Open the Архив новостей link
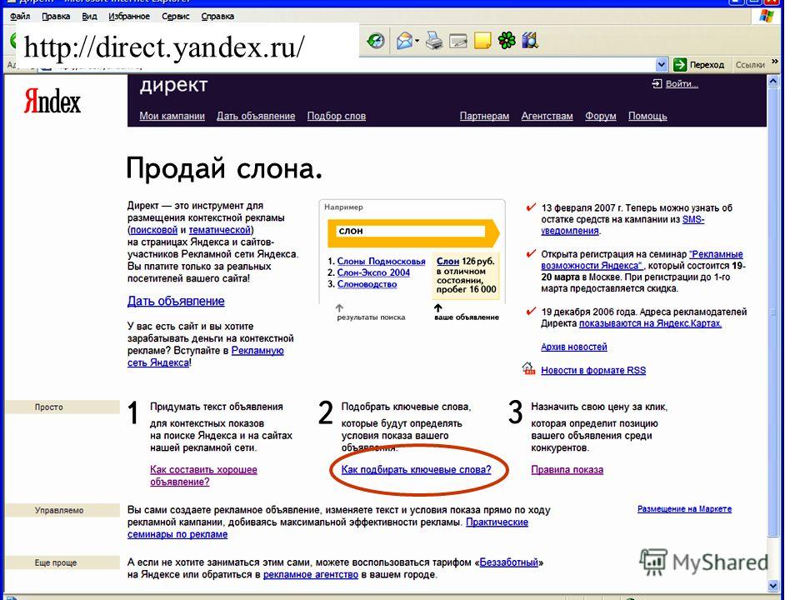This screenshot has height=600, width=800. point(574,347)
